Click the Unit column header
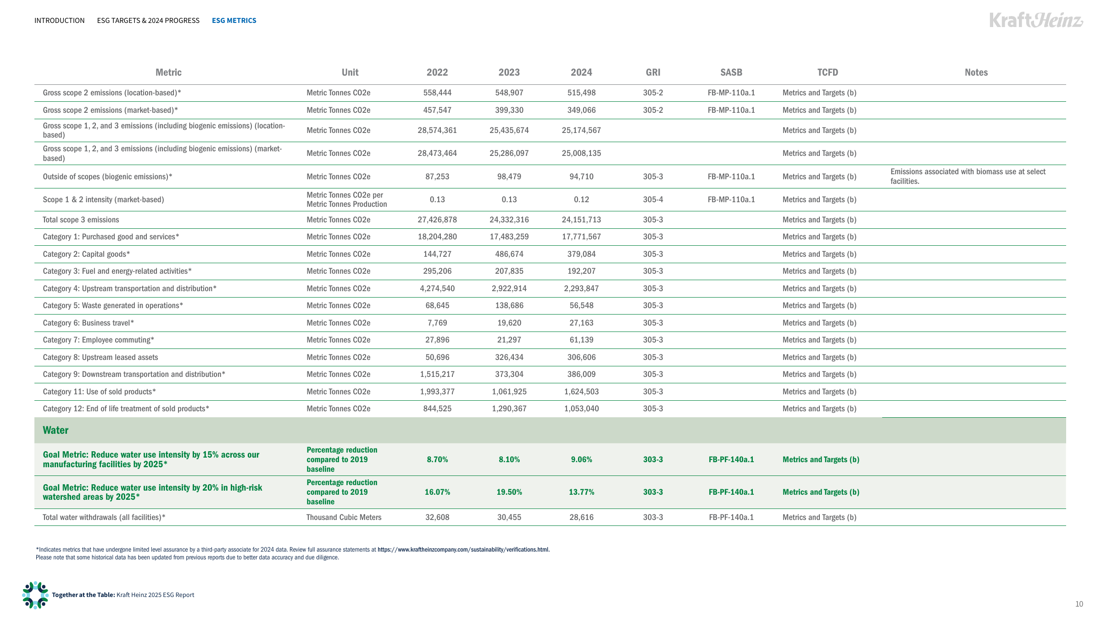 [x=350, y=72]
